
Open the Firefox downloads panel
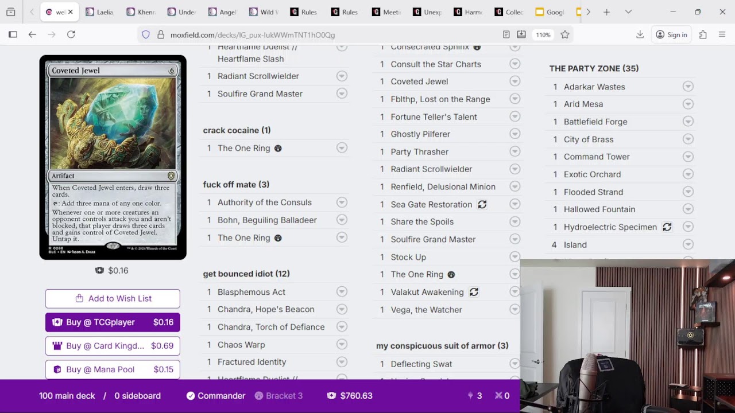point(640,34)
